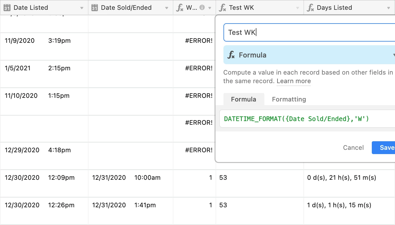Click the calendar icon beside Date Listed header
The image size is (395, 225).
click(x=8, y=8)
